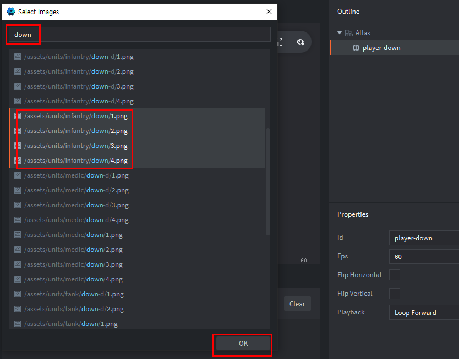This screenshot has width=459, height=359.
Task: Click image icon beside infantry/down-d/4.png
Action: [x=18, y=101]
